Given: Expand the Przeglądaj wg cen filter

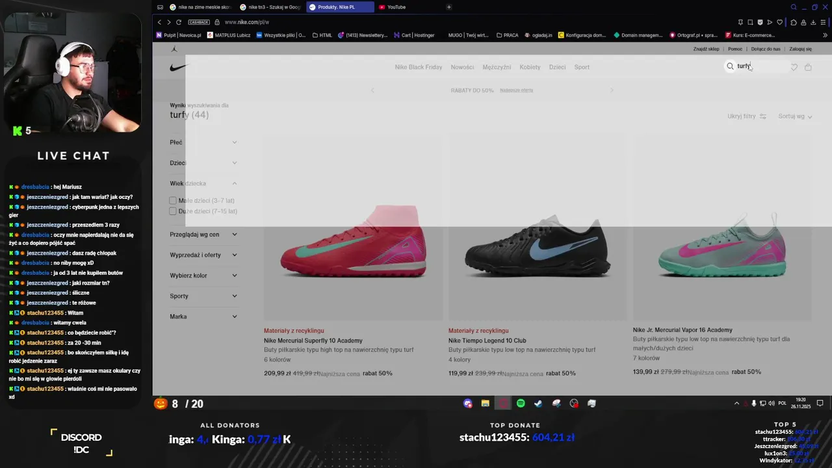Looking at the screenshot, I should pyautogui.click(x=203, y=235).
